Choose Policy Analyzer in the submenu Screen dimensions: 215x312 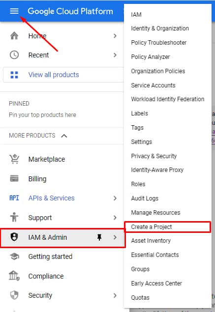(x=151, y=57)
